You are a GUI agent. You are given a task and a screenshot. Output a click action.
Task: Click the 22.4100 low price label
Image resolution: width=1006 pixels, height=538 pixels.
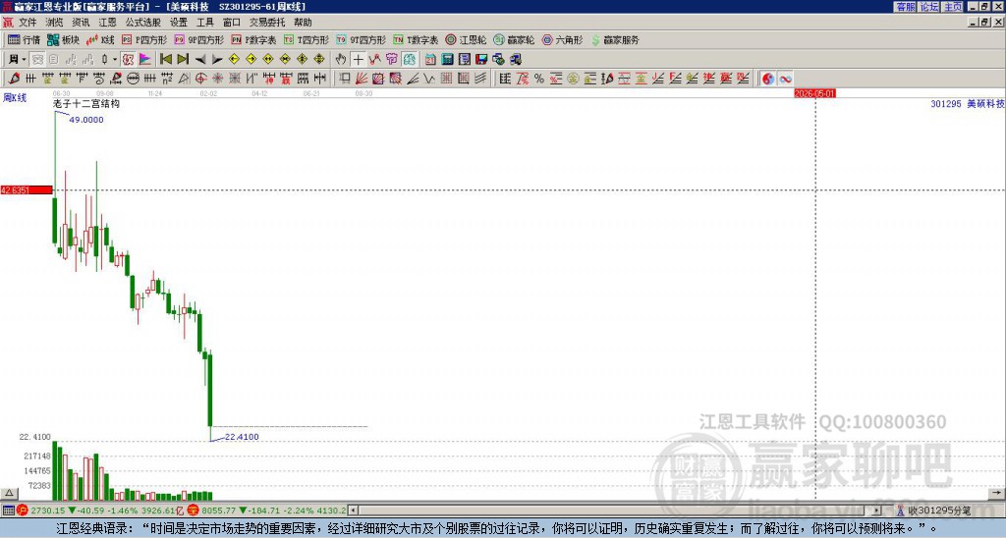click(242, 437)
